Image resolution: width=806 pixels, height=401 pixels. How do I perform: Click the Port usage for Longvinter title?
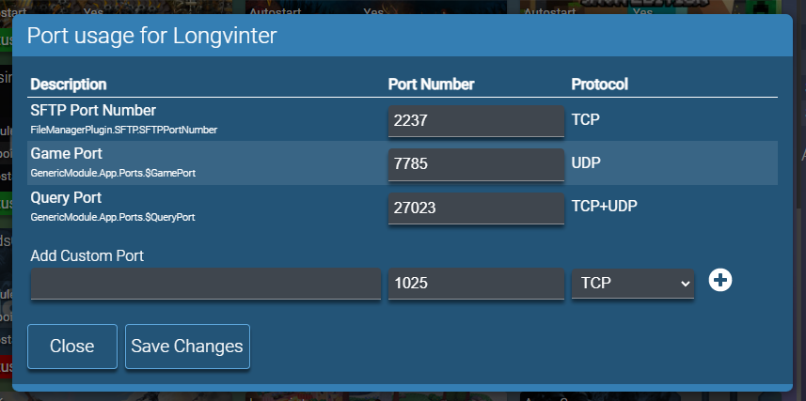[x=151, y=36]
